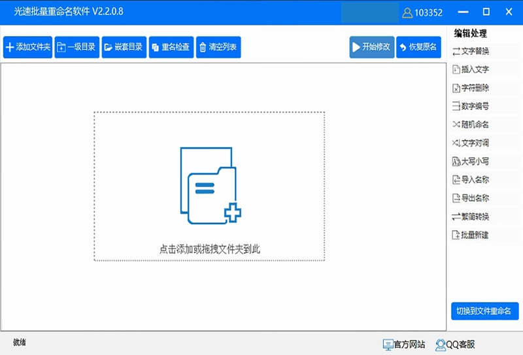Select the 一级目录 toolbar button
Image resolution: width=523 pixels, height=355 pixels.
(76, 47)
